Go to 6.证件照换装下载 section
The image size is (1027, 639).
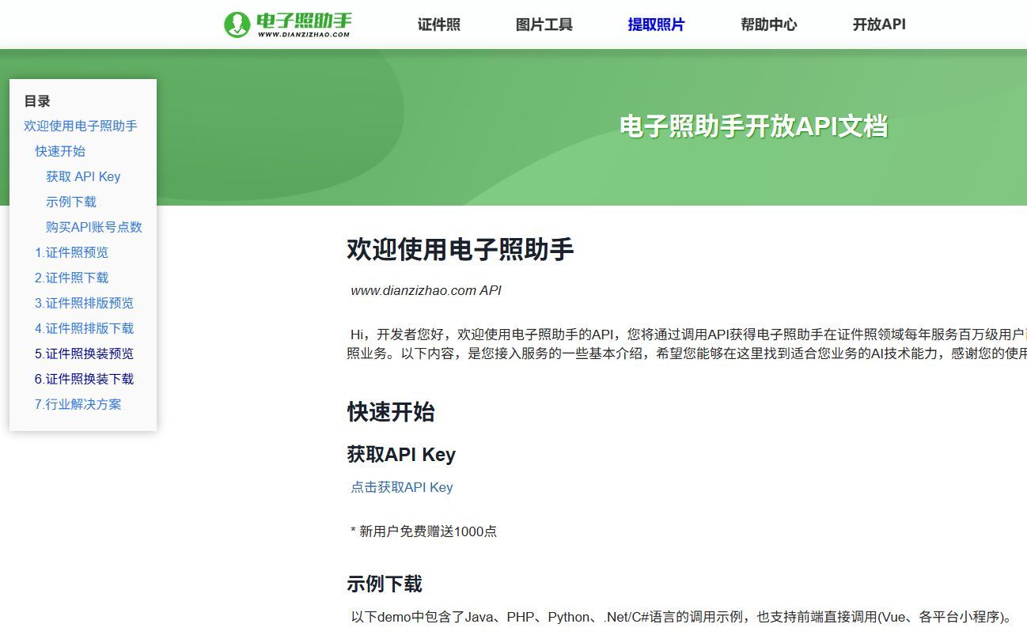coord(84,379)
